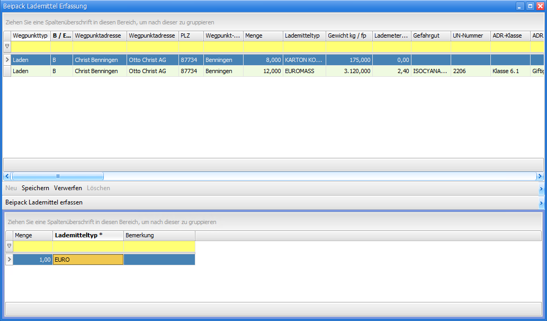
Task: Click the Bemerkung cell in the EURO row
Action: pos(159,260)
